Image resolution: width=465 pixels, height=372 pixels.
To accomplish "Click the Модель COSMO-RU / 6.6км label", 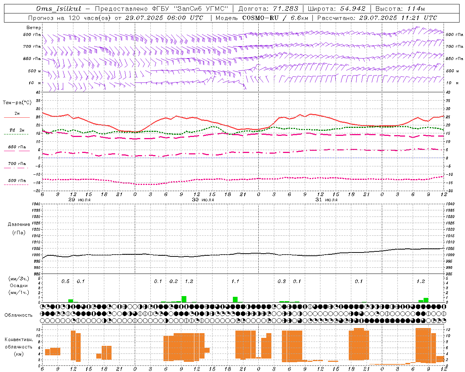I will tap(262, 18).
